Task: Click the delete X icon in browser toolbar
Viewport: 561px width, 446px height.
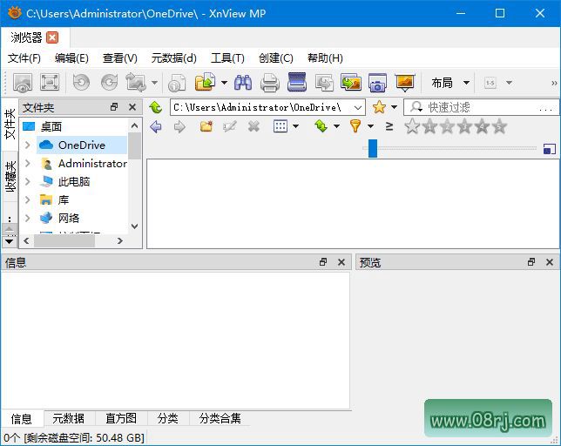Action: [x=253, y=126]
